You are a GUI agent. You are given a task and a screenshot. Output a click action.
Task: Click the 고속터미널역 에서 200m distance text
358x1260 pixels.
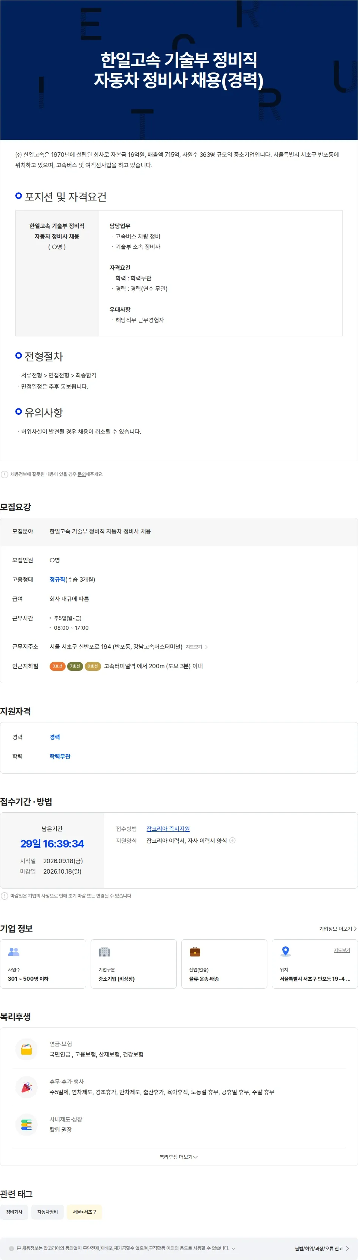153,666
